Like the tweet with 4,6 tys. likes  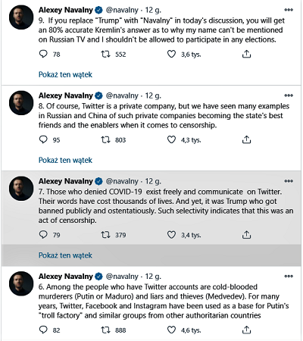click(x=171, y=330)
